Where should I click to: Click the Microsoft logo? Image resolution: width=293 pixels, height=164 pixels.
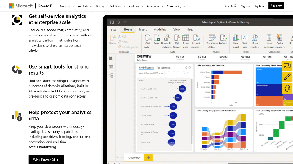(x=21, y=6)
